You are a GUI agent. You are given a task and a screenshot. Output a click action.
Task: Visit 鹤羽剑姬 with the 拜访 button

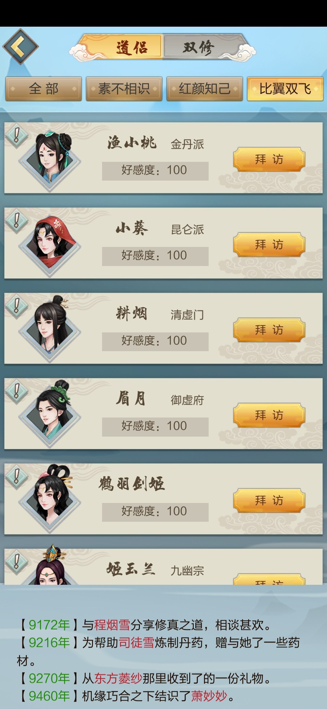coord(269,501)
